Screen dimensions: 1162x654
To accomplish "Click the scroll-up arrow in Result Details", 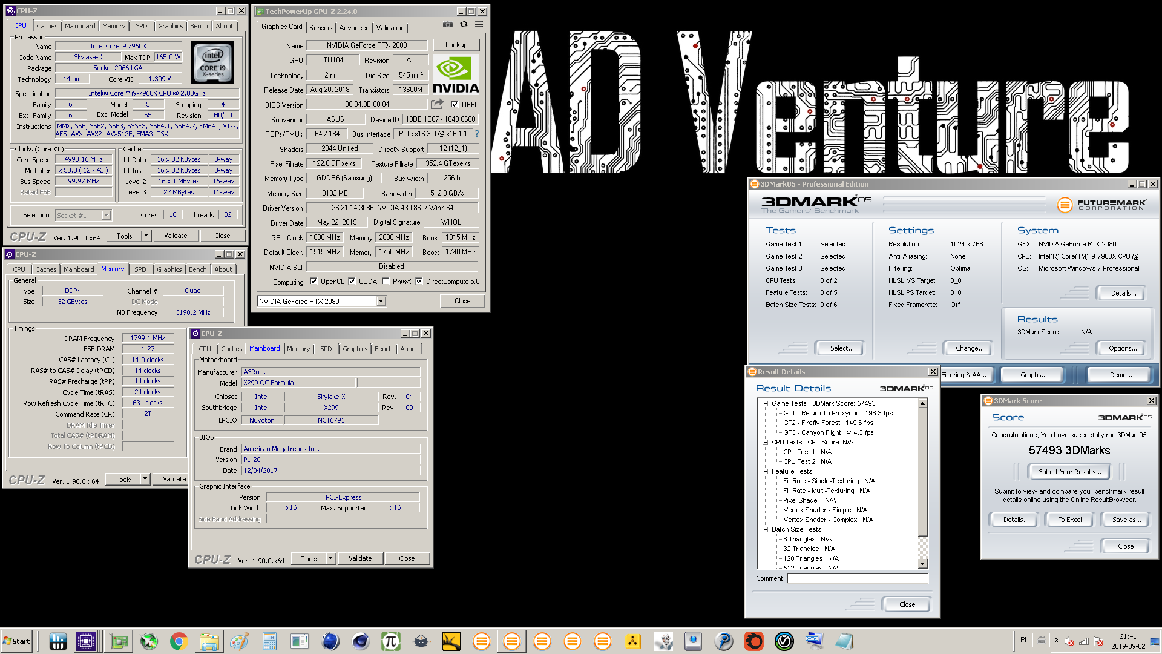I will pyautogui.click(x=923, y=403).
